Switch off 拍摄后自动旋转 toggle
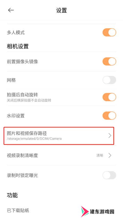This screenshot has width=123, height=218. click(x=109, y=97)
